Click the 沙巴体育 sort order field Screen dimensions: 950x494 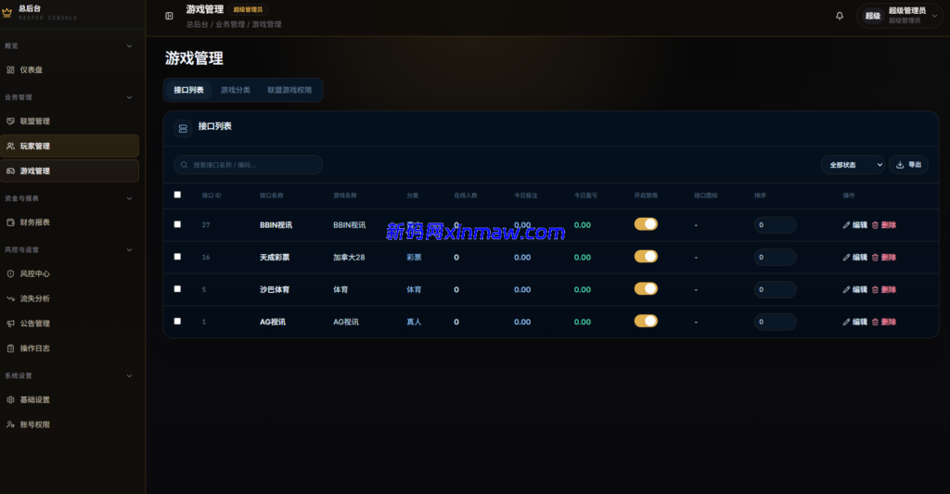click(x=775, y=289)
